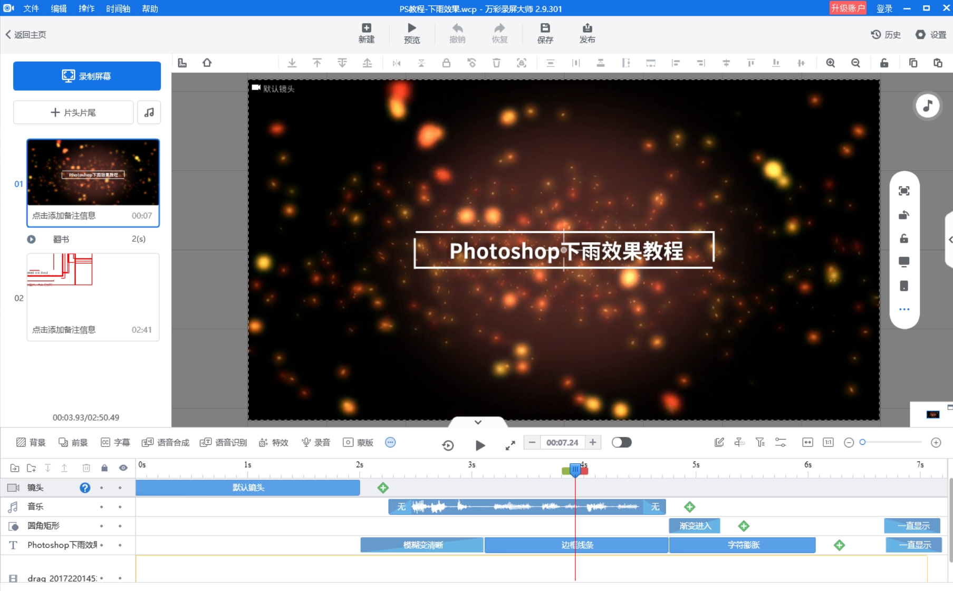Click the zoom in magnifier icon

(x=831, y=63)
